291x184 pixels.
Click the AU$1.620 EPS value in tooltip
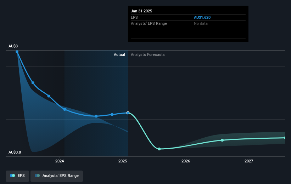[202, 17]
